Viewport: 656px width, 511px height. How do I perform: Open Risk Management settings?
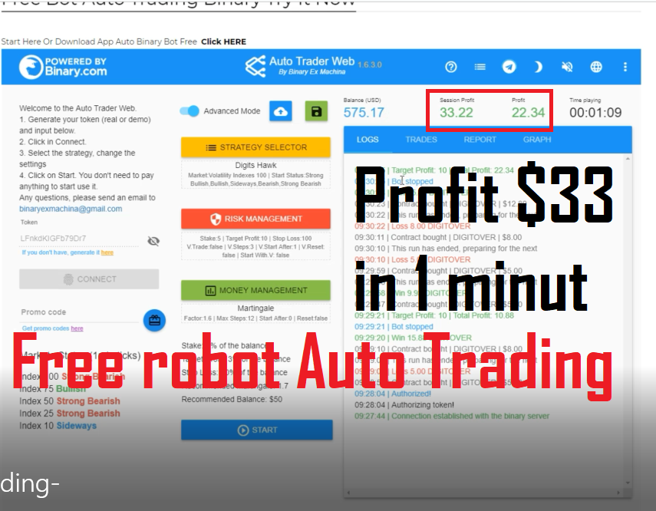point(255,219)
